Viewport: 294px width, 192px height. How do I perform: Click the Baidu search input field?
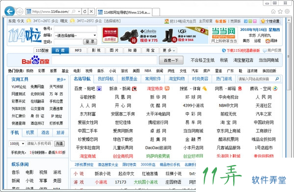[x=104, y=60]
